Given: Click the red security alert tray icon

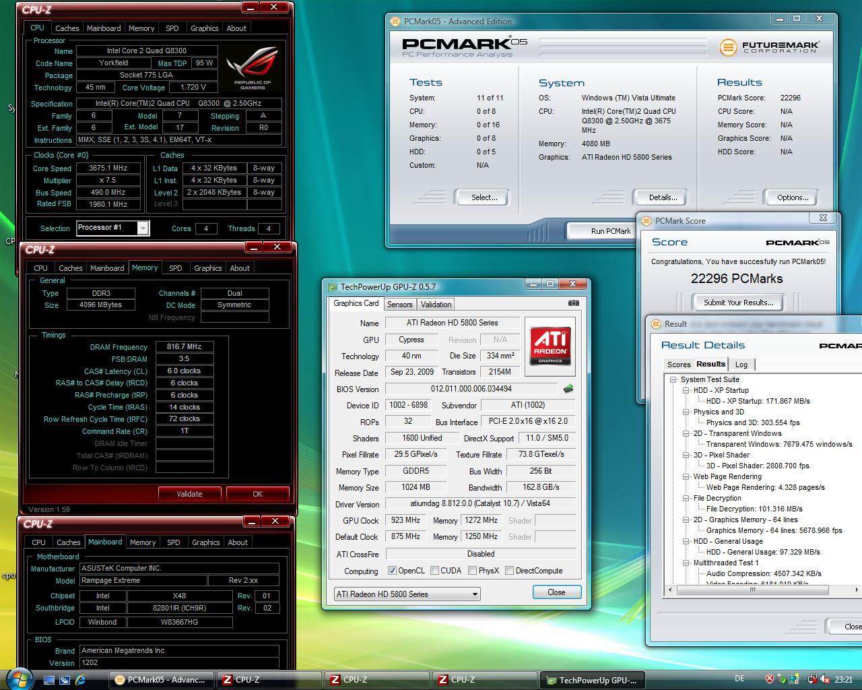Looking at the screenshot, I should point(770,679).
